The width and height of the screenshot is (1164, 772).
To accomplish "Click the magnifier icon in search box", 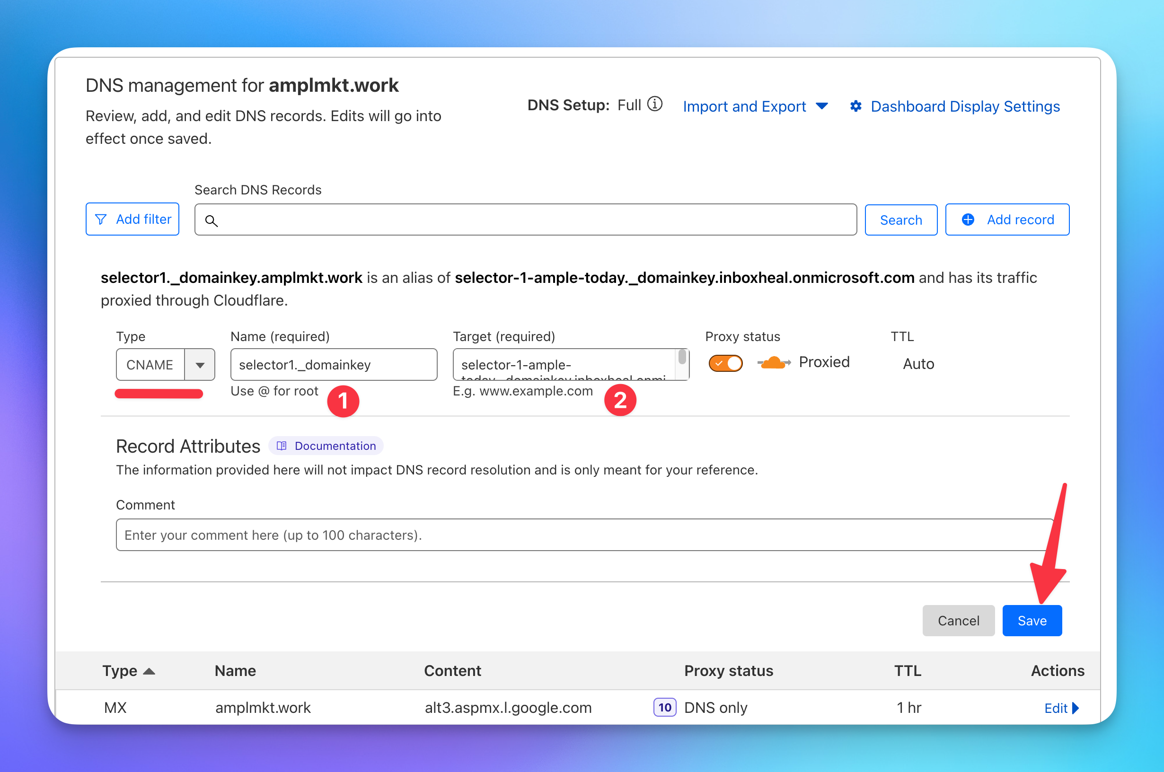I will click(x=211, y=220).
